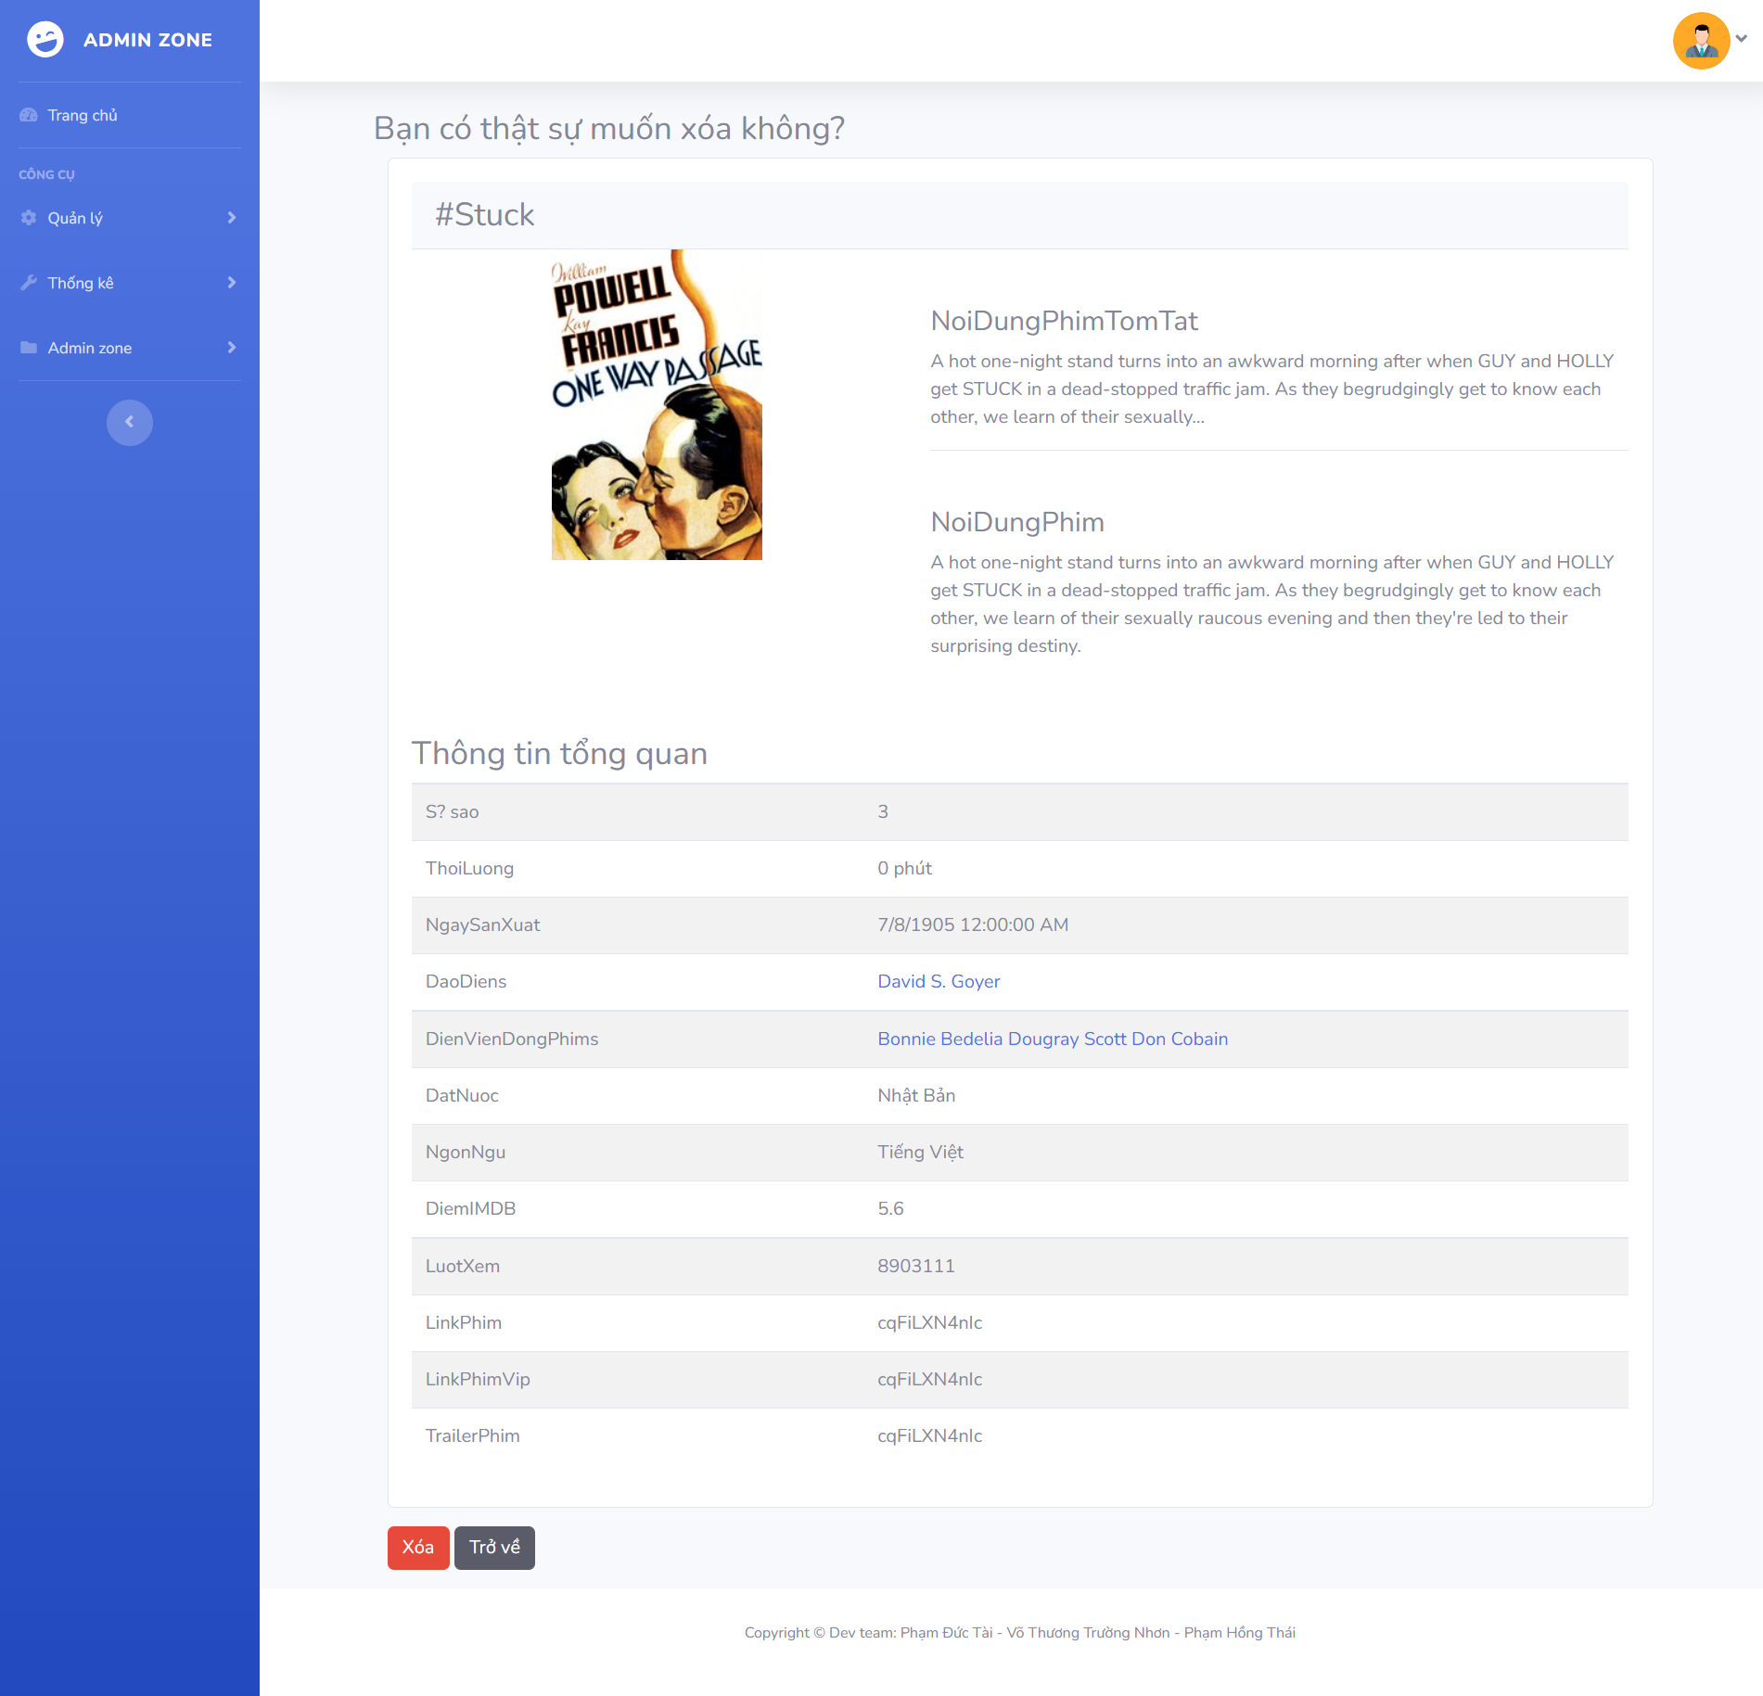Select the LuotXem value 8903111
The image size is (1763, 1696).
[915, 1266]
